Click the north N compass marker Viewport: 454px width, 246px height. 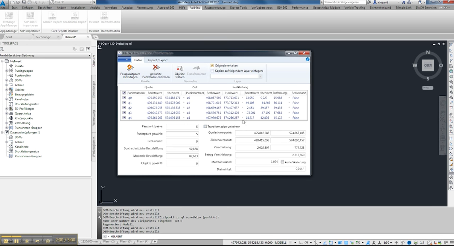428,53
